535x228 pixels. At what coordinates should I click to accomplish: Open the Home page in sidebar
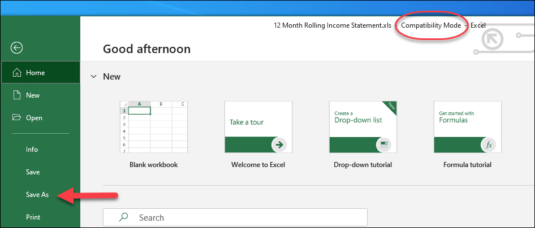pos(40,72)
